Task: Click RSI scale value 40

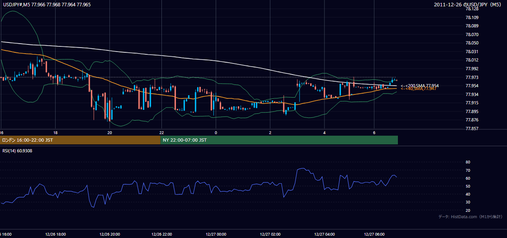Action: point(468,194)
